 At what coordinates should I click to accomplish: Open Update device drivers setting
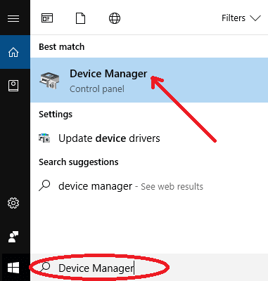coord(149,138)
